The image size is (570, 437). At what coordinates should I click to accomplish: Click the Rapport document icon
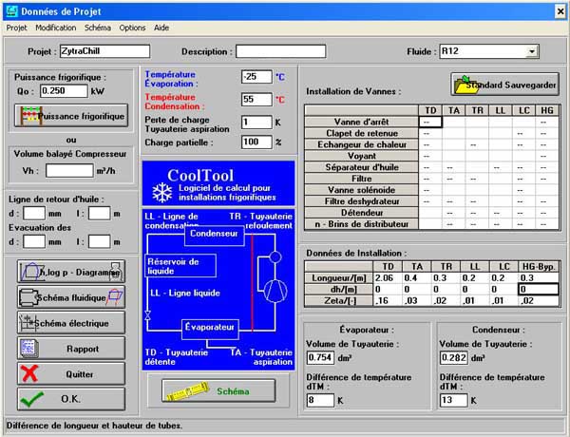[x=28, y=349]
